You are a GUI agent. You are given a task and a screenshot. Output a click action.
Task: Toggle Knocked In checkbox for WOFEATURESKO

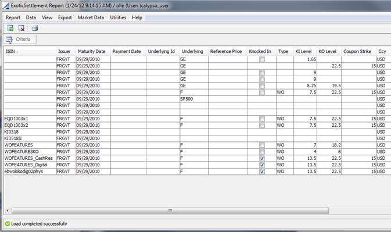pos(262,152)
